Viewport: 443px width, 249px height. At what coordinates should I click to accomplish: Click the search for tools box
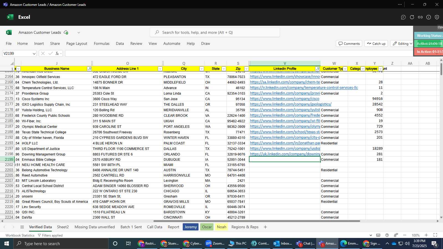(x=215, y=32)
